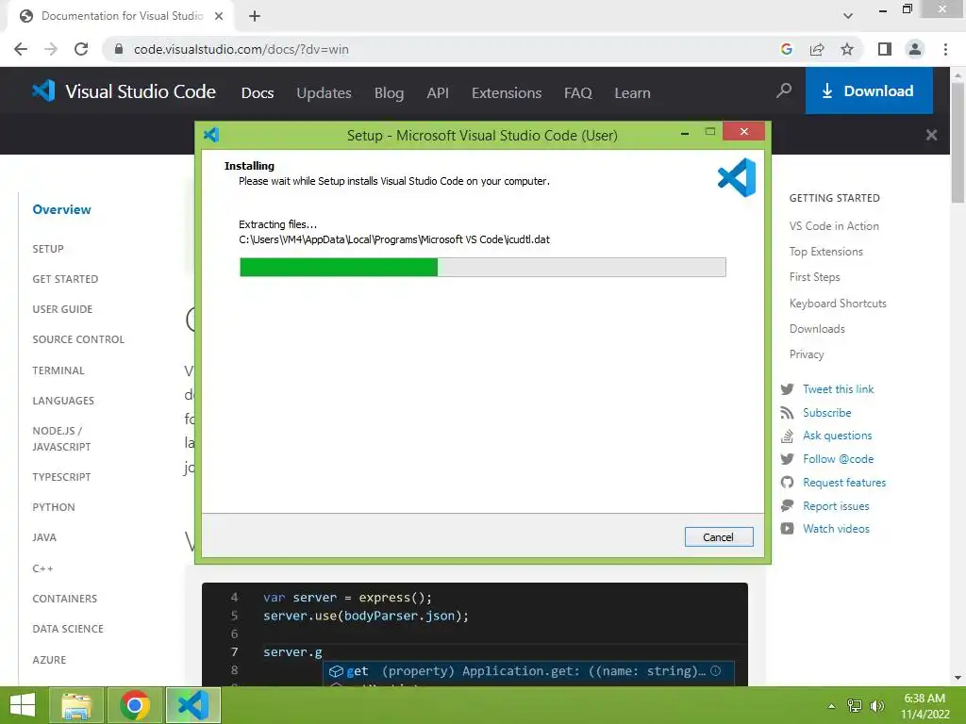Image resolution: width=966 pixels, height=724 pixels.
Task: Click the blue Download button
Action: 869,90
